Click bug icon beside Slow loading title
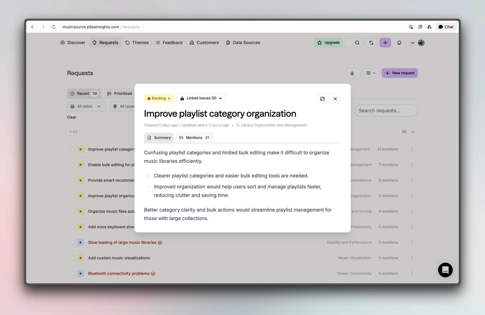Screen dimensions: 485x315 (160, 243)
